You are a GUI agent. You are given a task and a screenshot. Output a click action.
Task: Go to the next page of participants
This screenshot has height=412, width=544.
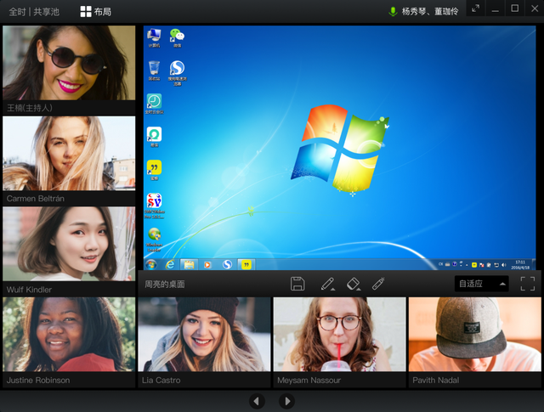coord(287,401)
